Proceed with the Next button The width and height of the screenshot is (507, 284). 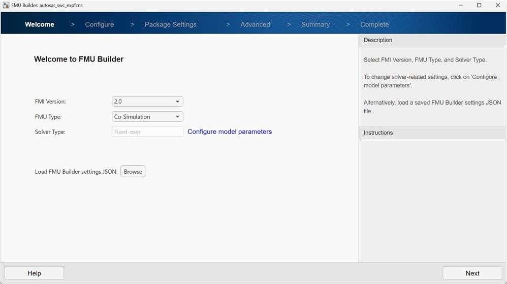click(x=472, y=273)
